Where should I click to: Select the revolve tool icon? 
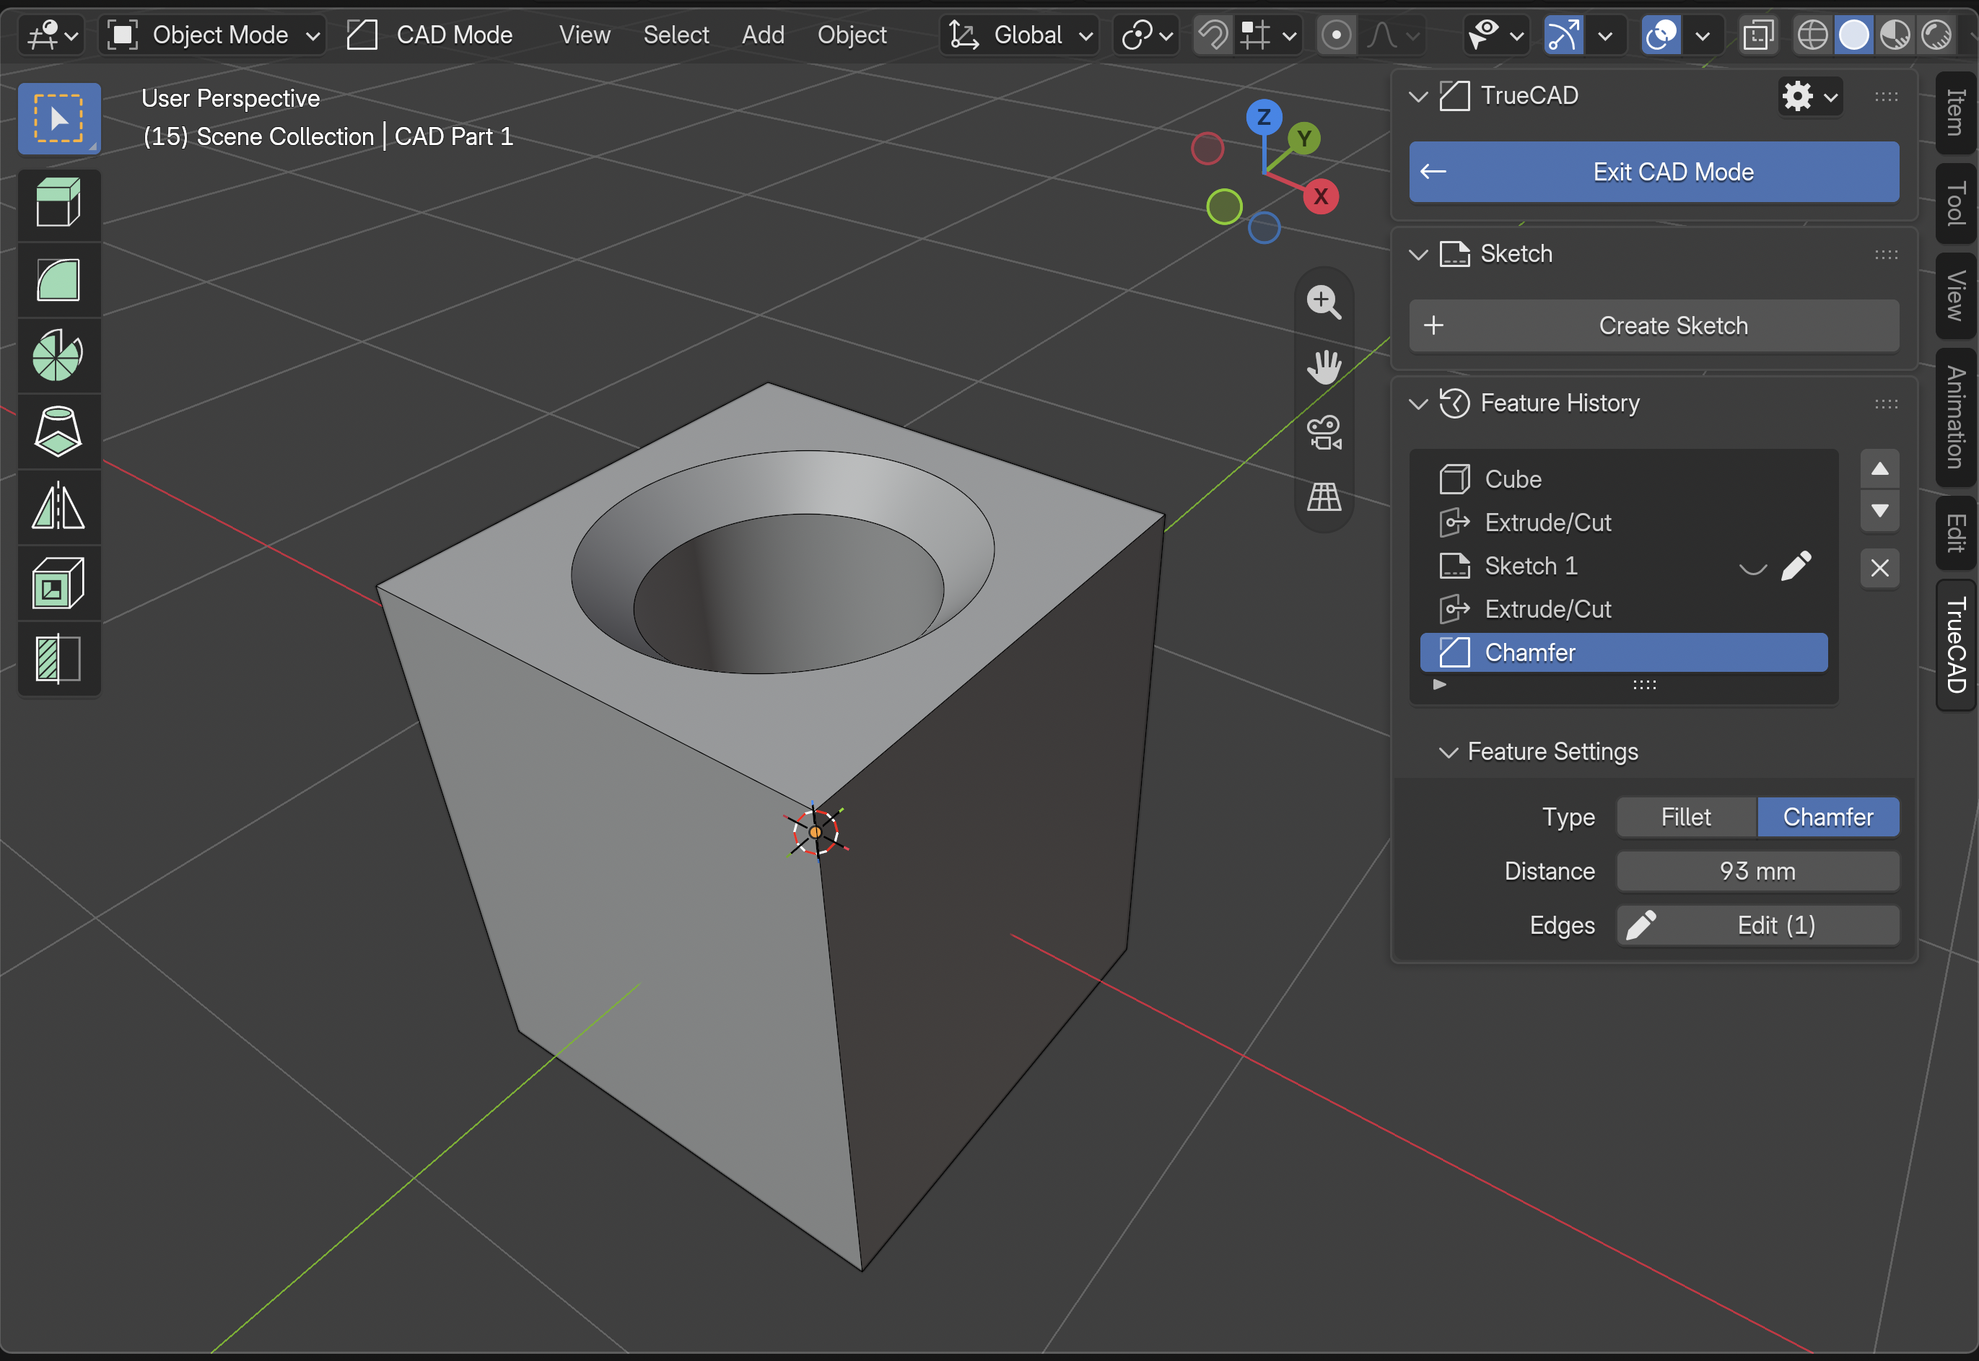pos(59,355)
